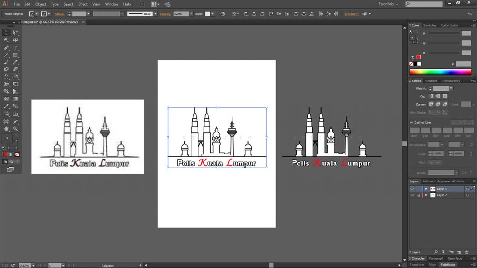Viewport: 477px width, 268px height.
Task: Select the Rotate tool
Action: coord(6,77)
